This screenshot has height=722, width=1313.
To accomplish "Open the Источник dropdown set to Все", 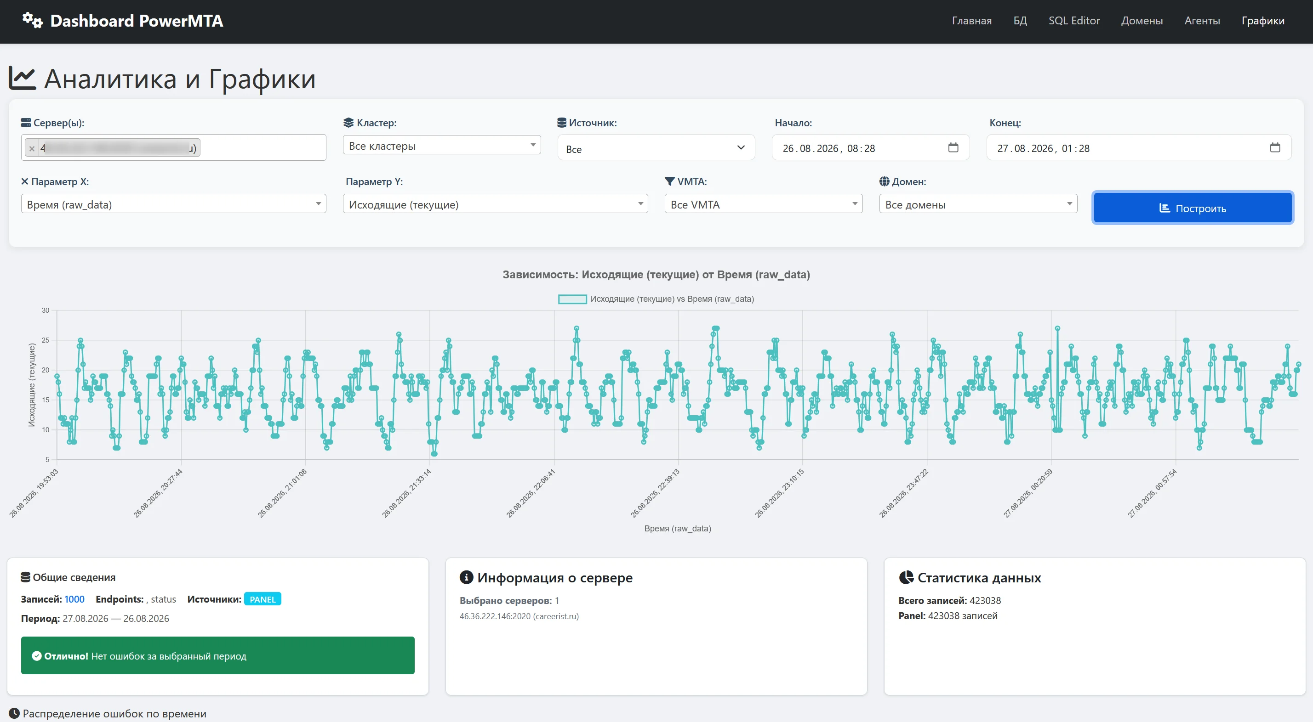I will coord(656,147).
